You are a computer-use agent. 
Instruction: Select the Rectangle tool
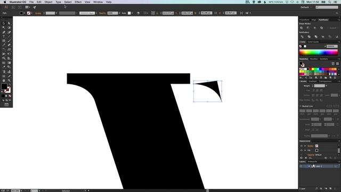4,41
